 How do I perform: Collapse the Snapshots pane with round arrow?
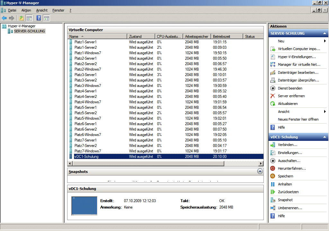coord(260,171)
